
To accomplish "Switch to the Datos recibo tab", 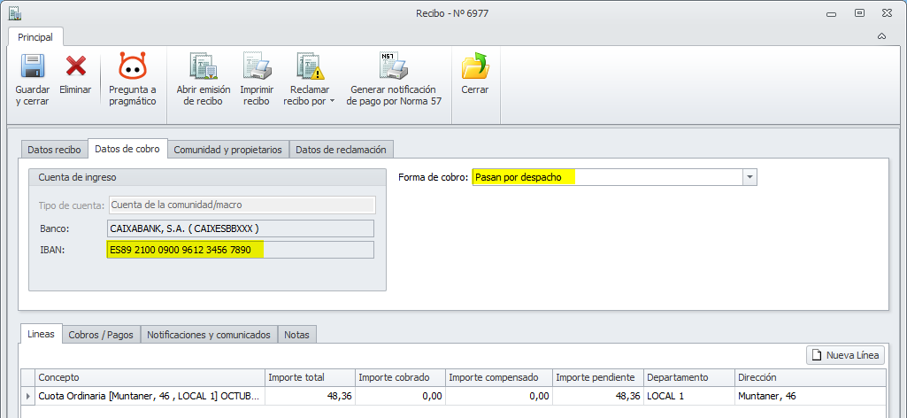I will tap(54, 150).
